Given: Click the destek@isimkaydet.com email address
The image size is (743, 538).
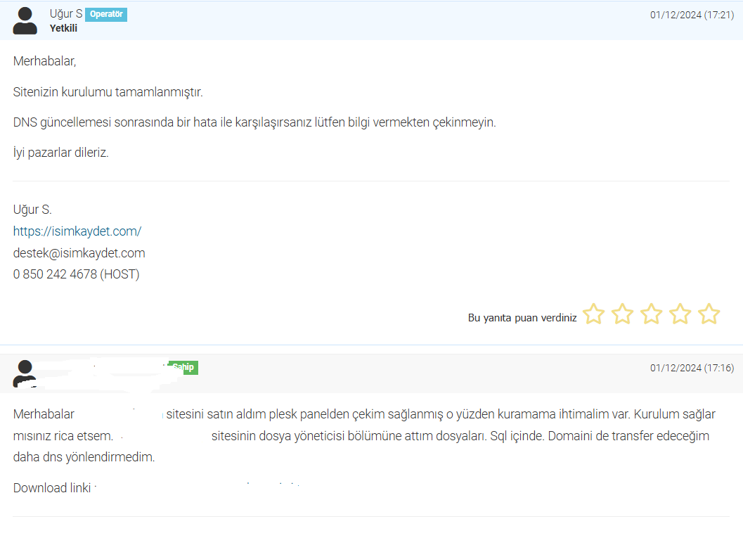Looking at the screenshot, I should 79,253.
